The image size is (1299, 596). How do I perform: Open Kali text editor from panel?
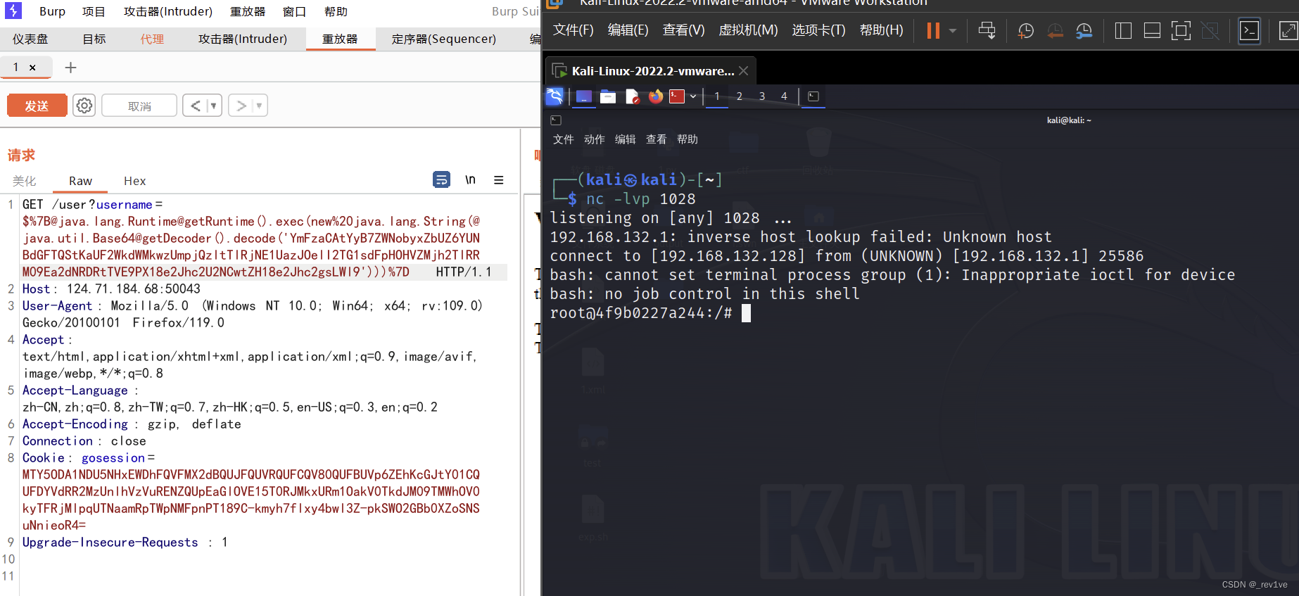pyautogui.click(x=632, y=96)
